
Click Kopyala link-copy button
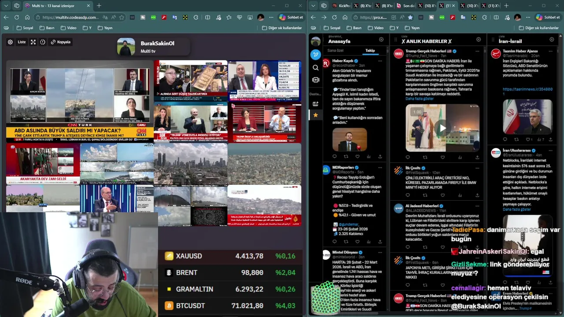click(61, 42)
